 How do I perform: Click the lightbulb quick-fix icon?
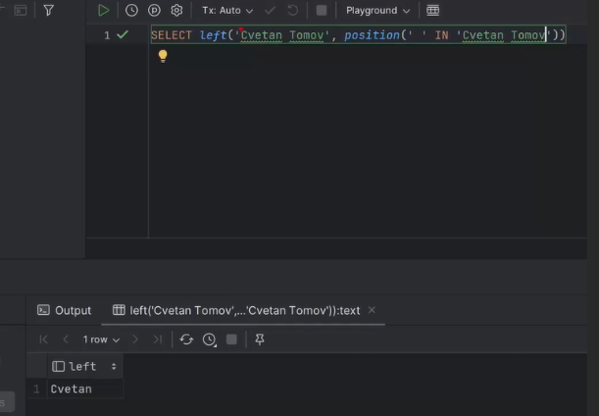coord(163,56)
